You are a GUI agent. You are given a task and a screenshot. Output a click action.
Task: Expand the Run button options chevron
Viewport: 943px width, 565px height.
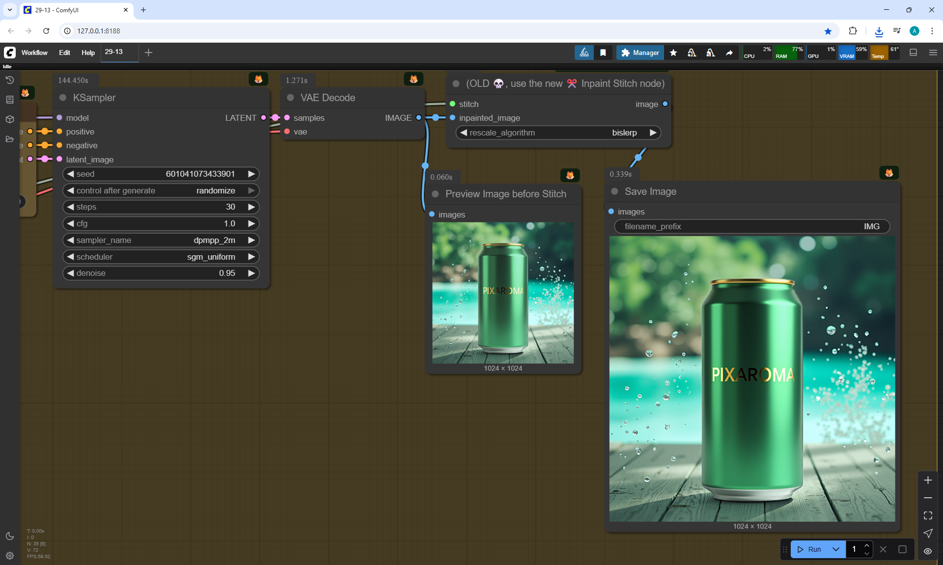click(835, 549)
